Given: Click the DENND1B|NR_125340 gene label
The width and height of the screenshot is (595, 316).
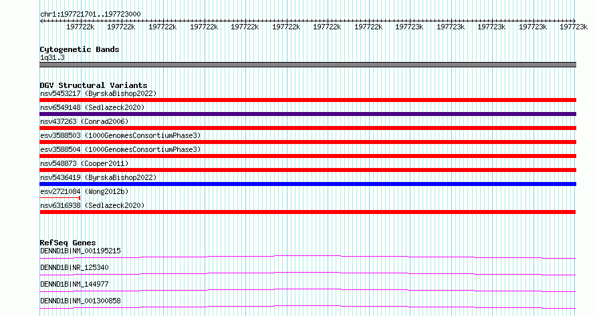Looking at the screenshot, I should tap(74, 267).
